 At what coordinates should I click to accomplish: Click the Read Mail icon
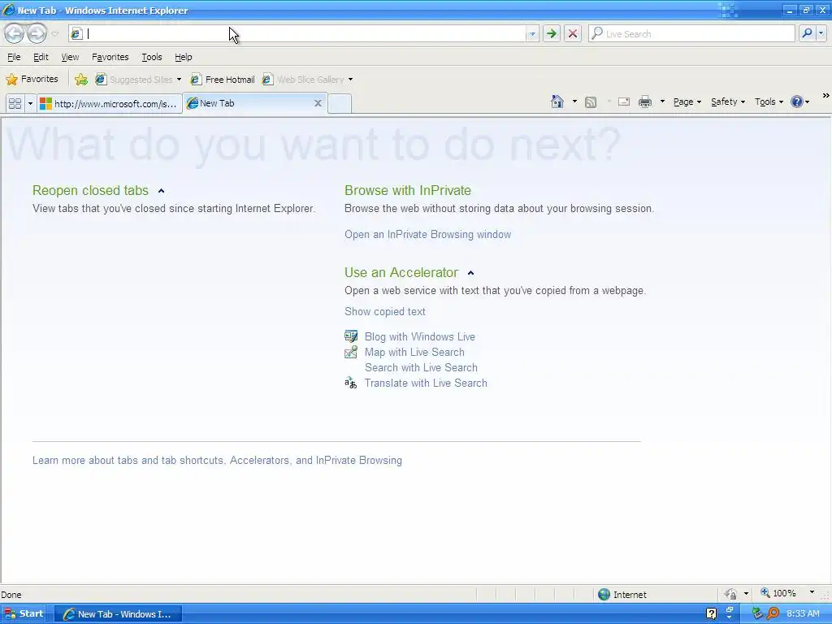624,102
